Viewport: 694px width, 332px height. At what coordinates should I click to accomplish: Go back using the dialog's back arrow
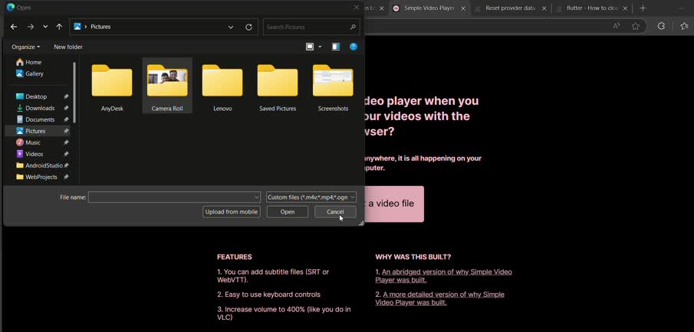click(x=14, y=27)
